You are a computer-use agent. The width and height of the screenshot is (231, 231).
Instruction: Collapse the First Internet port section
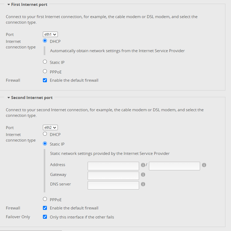(9, 5)
